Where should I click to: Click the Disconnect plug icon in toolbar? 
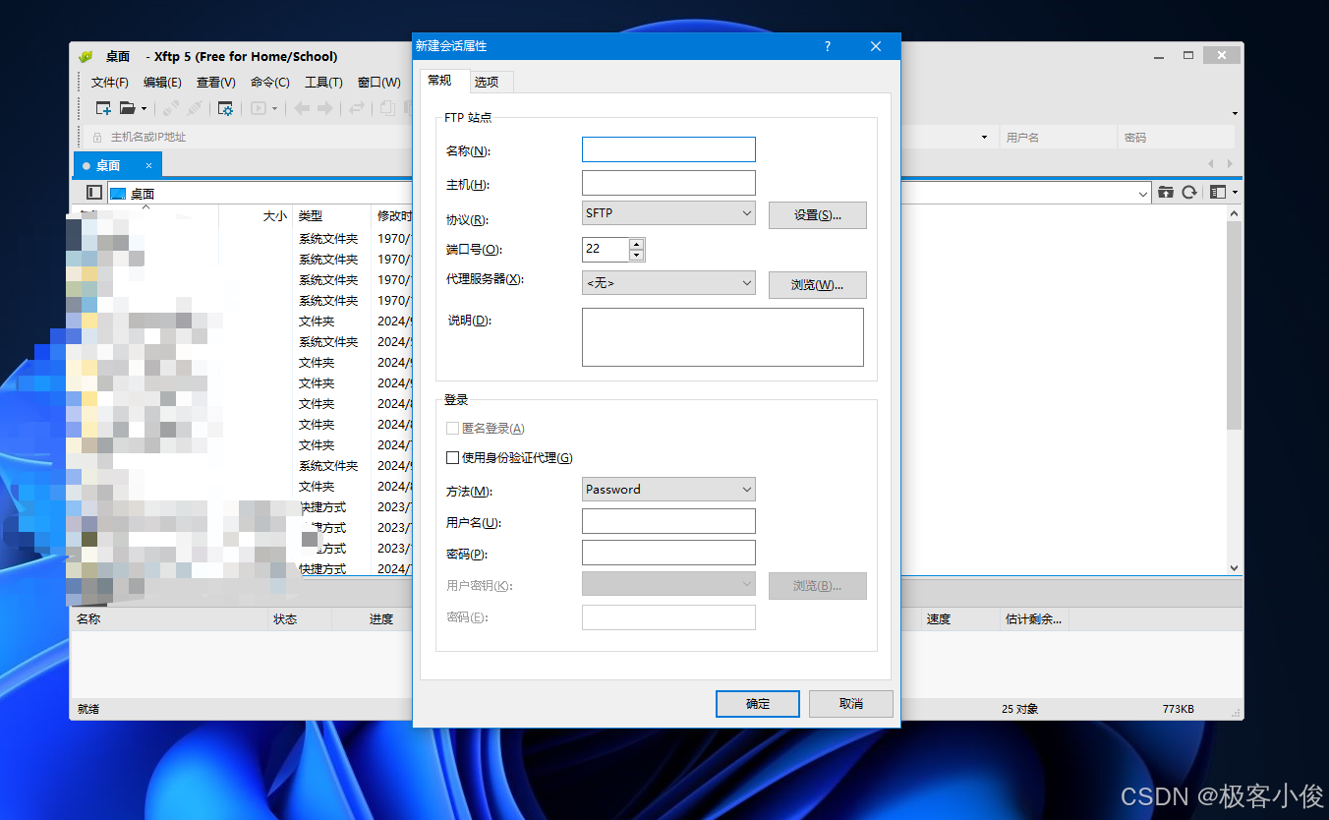(x=195, y=108)
